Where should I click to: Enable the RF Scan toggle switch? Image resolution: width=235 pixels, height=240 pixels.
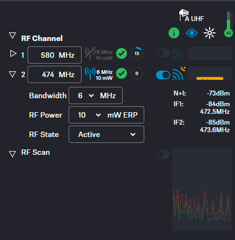(163, 154)
